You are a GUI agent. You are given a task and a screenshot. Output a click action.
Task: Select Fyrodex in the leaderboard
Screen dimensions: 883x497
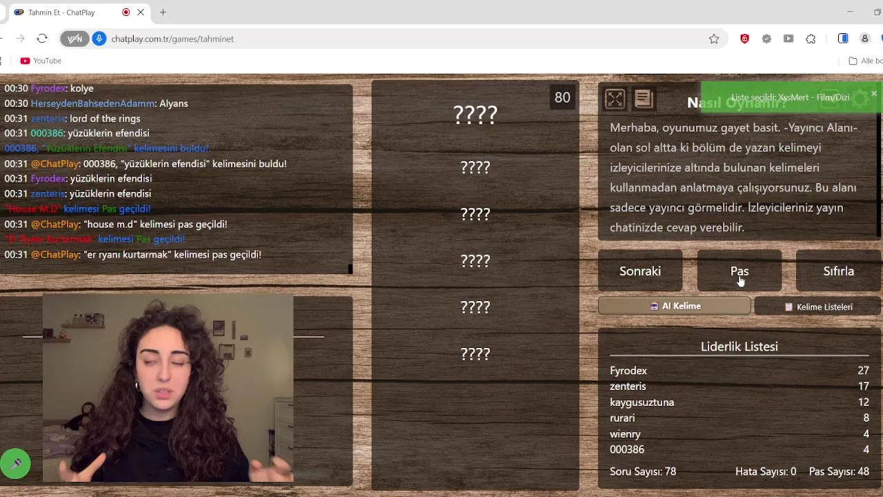point(628,371)
